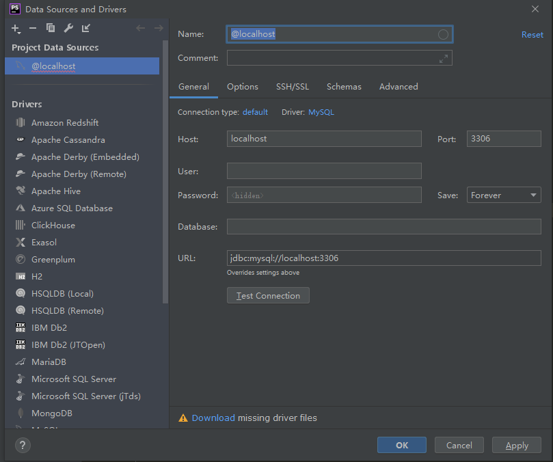
Task: Click the URL input field
Action: click(x=384, y=258)
